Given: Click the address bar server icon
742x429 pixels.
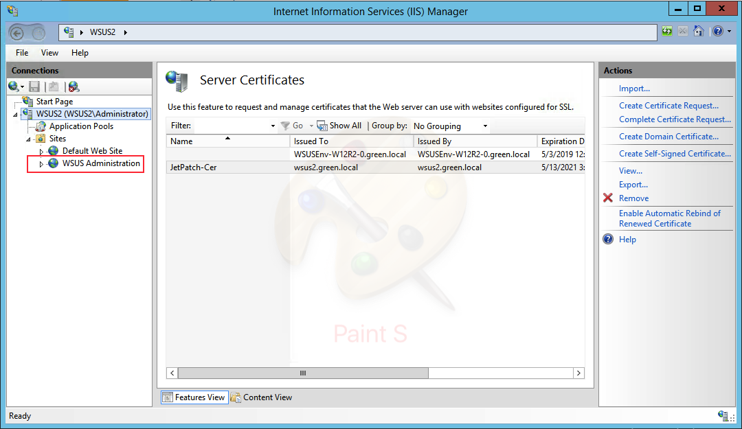Looking at the screenshot, I should 69,32.
